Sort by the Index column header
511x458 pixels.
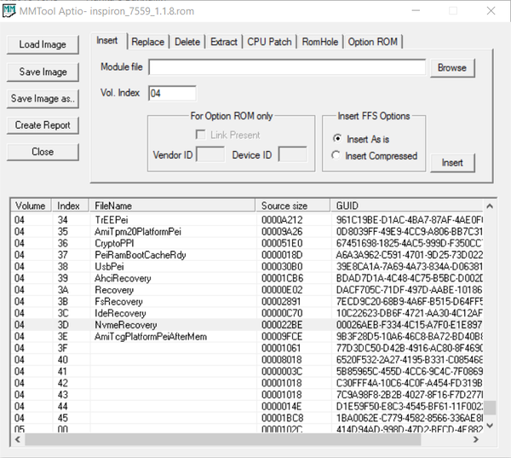click(x=71, y=206)
